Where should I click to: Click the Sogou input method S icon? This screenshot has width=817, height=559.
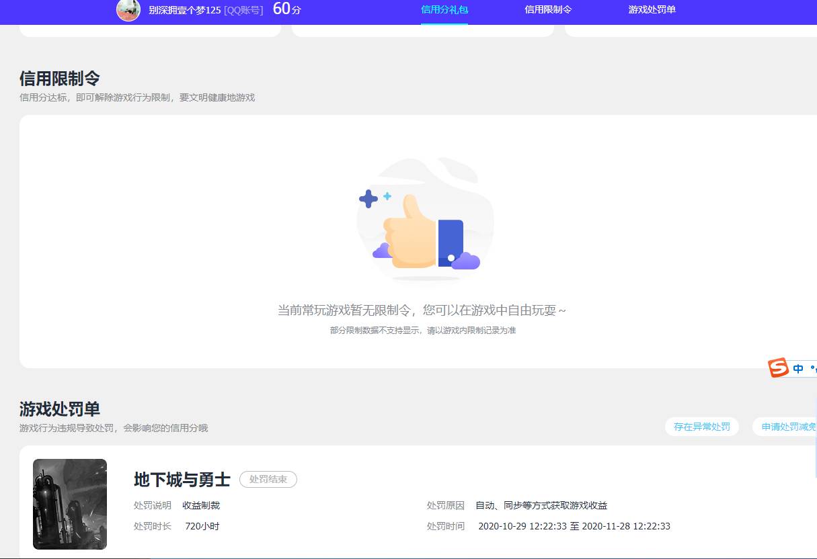778,368
